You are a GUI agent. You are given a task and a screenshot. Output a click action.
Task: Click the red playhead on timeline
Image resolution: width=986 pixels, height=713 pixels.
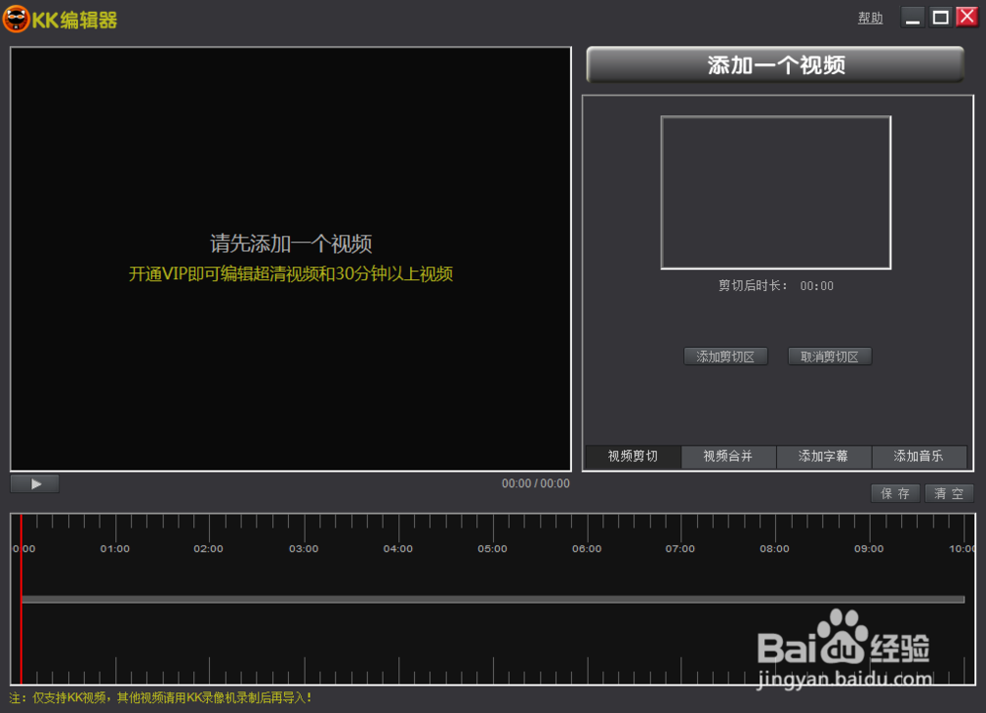(x=21, y=599)
